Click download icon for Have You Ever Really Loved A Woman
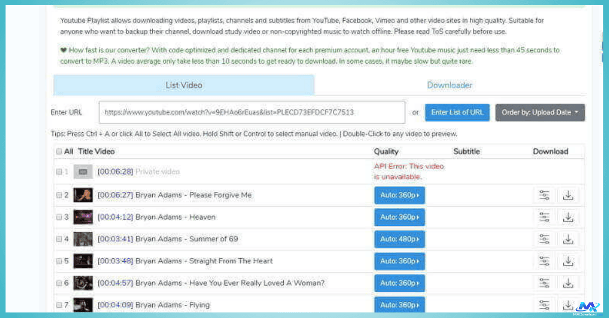The width and height of the screenshot is (609, 318). point(568,283)
